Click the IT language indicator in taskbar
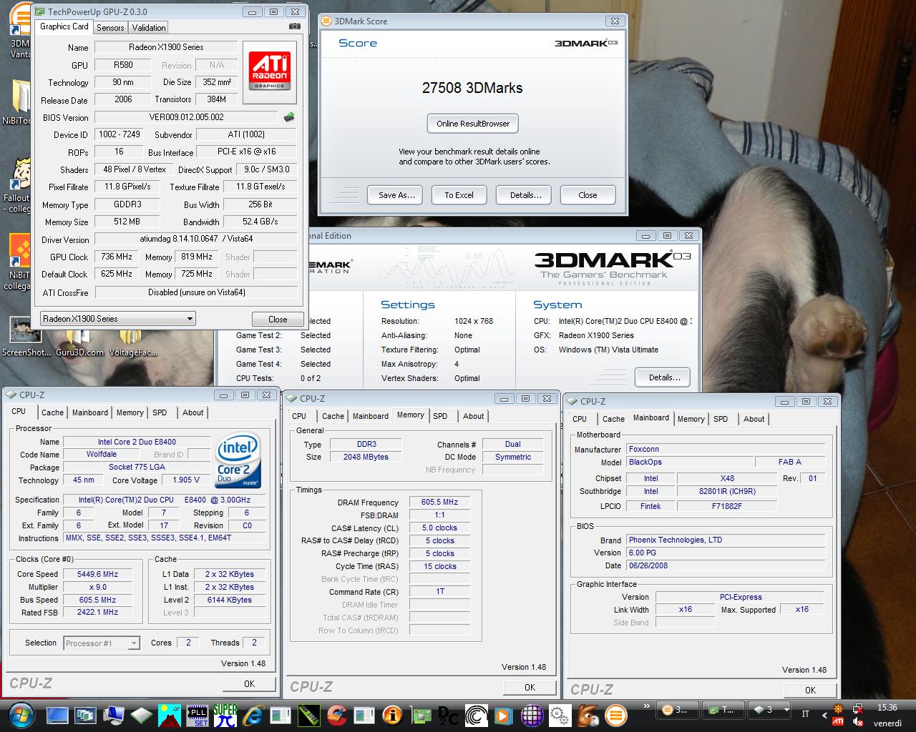The width and height of the screenshot is (916, 732). (x=805, y=714)
